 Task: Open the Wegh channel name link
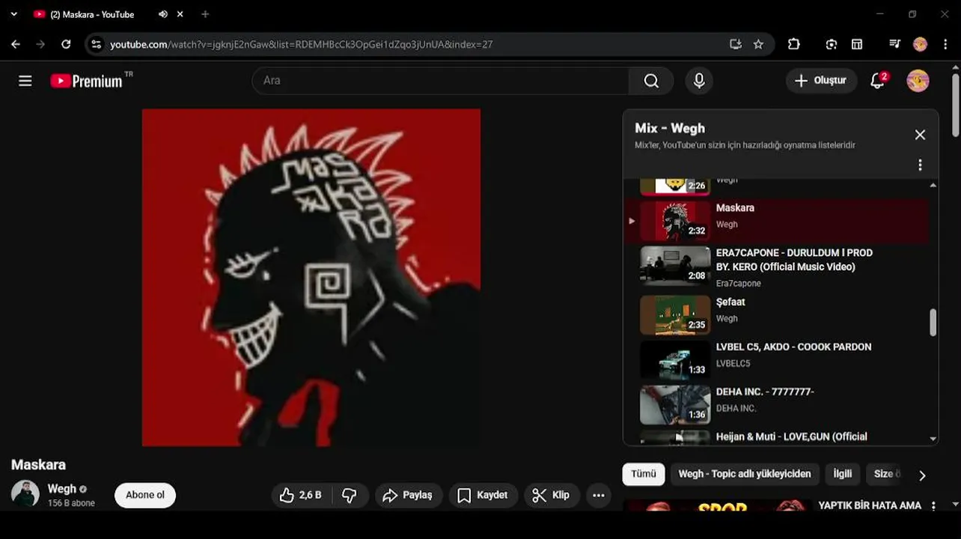click(62, 489)
